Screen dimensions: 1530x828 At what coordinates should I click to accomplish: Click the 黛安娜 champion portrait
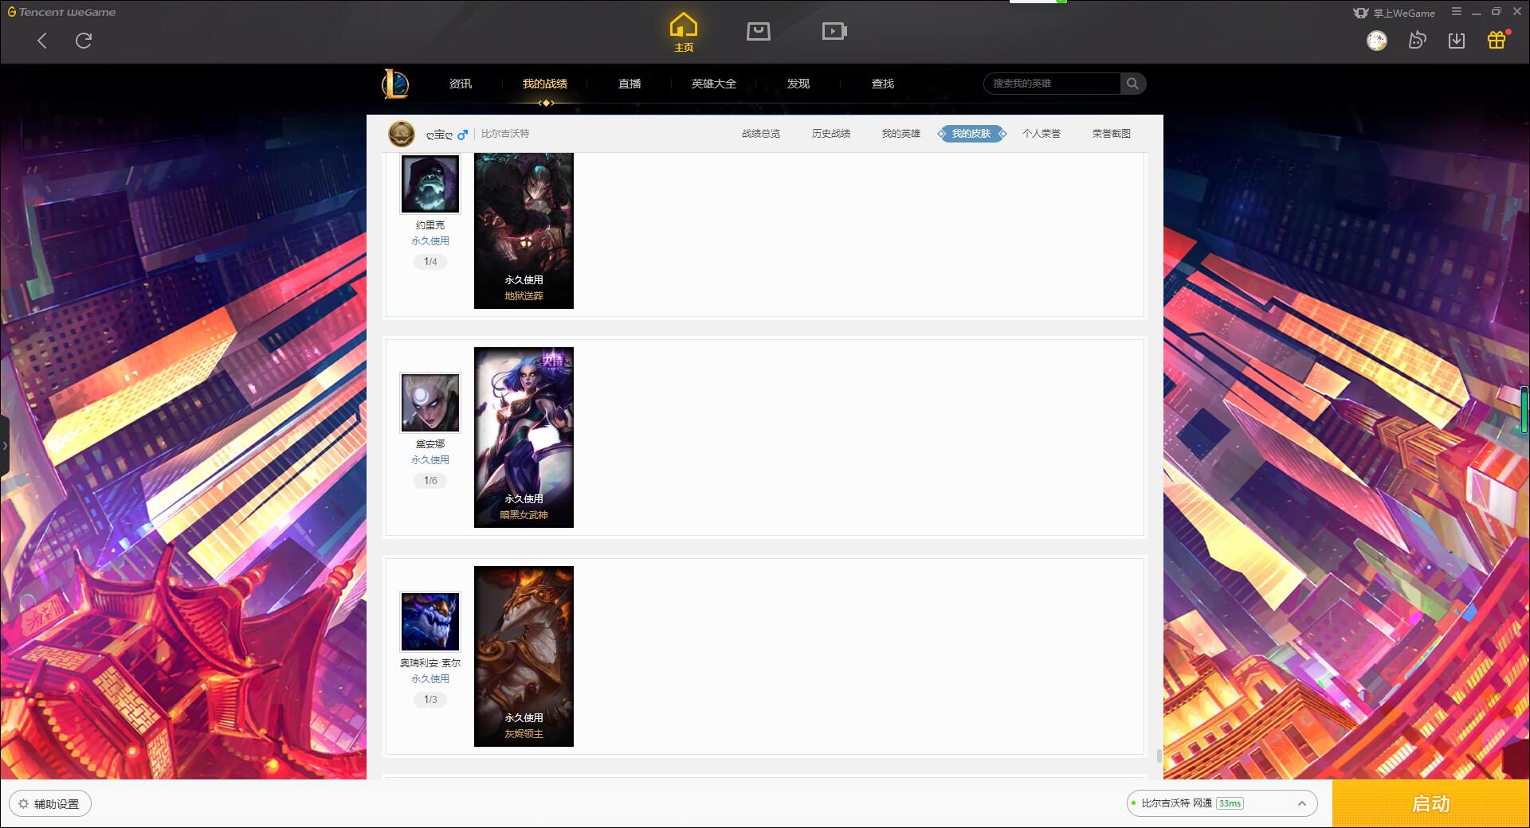(x=430, y=403)
